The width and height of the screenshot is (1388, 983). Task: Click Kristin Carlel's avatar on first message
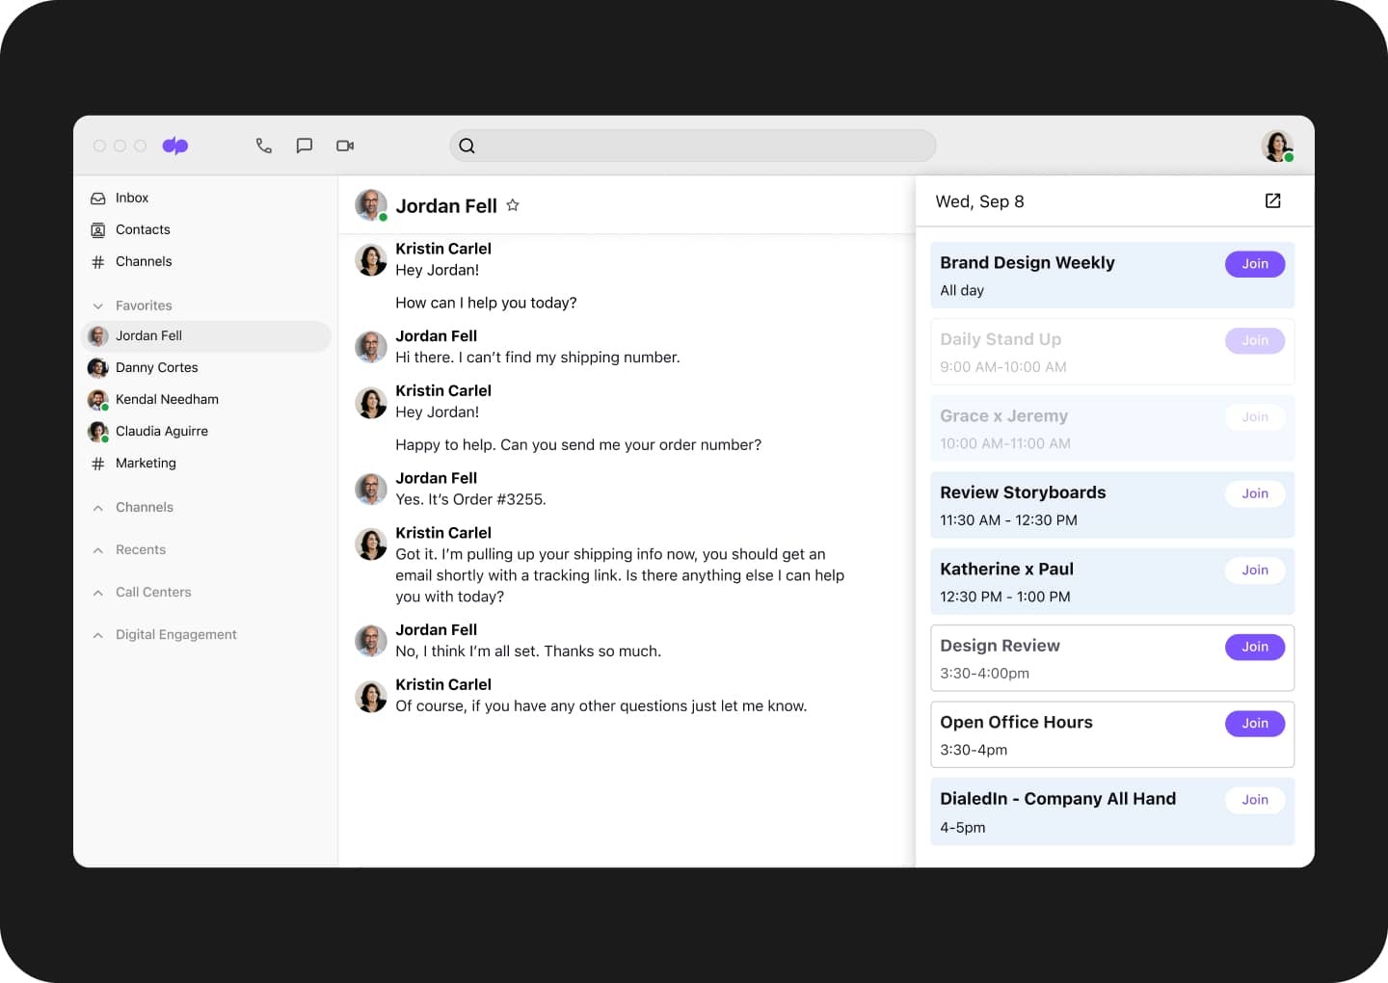tap(371, 259)
